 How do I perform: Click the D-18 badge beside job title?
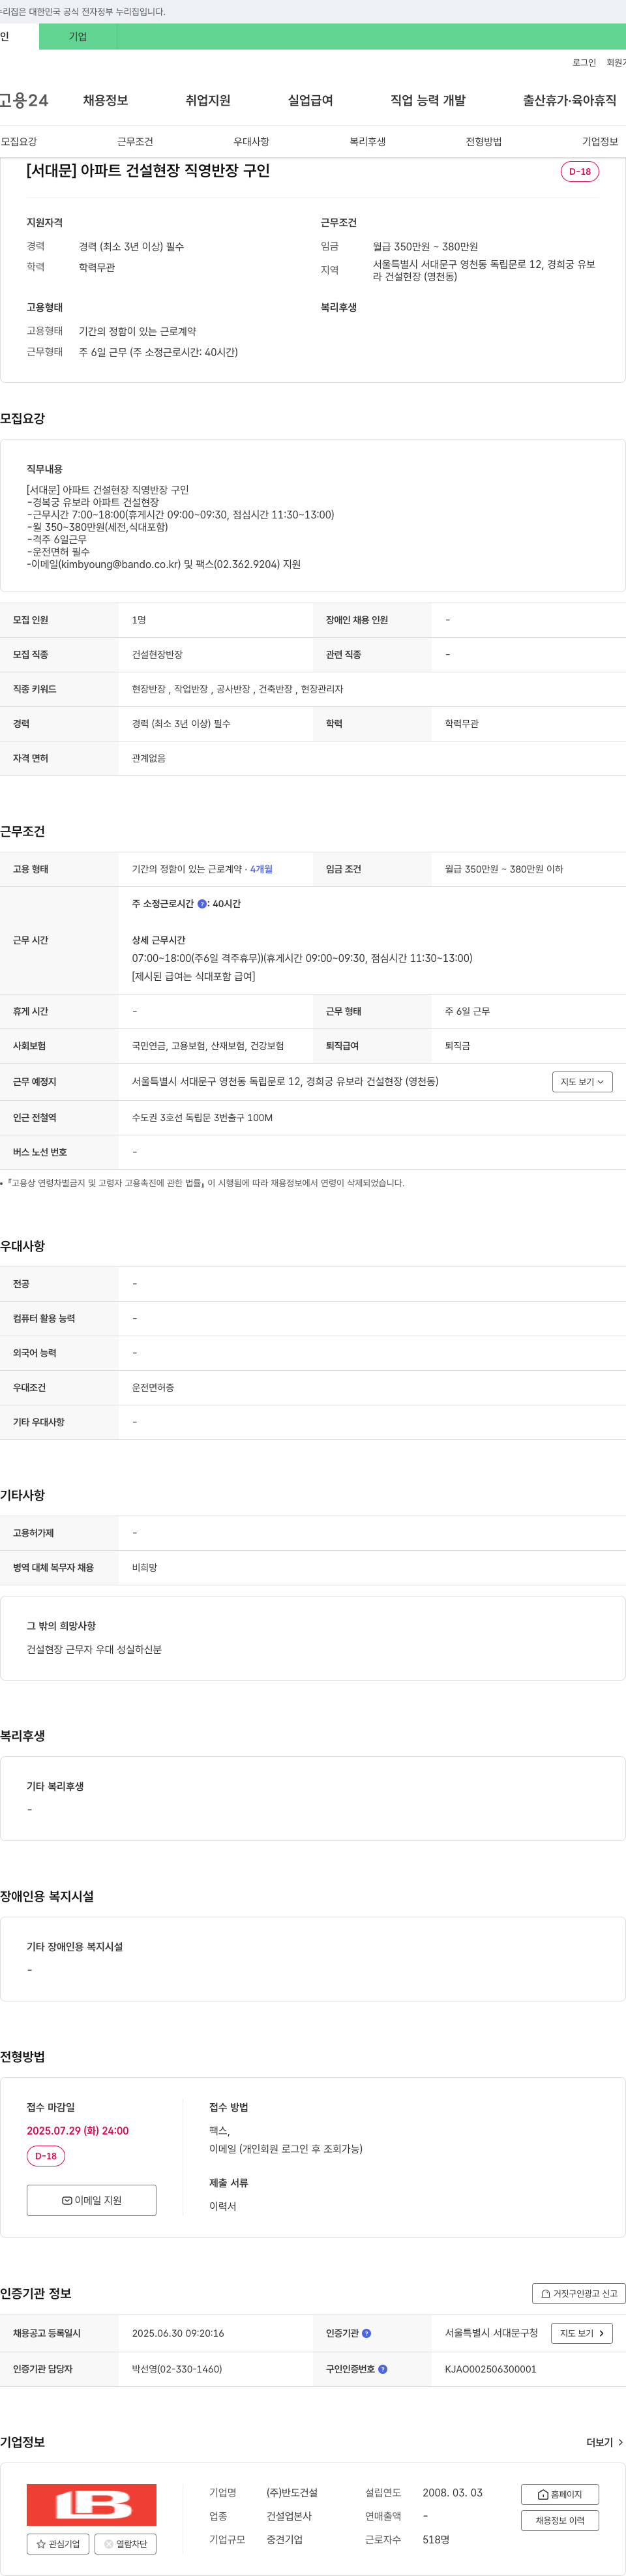[580, 172]
